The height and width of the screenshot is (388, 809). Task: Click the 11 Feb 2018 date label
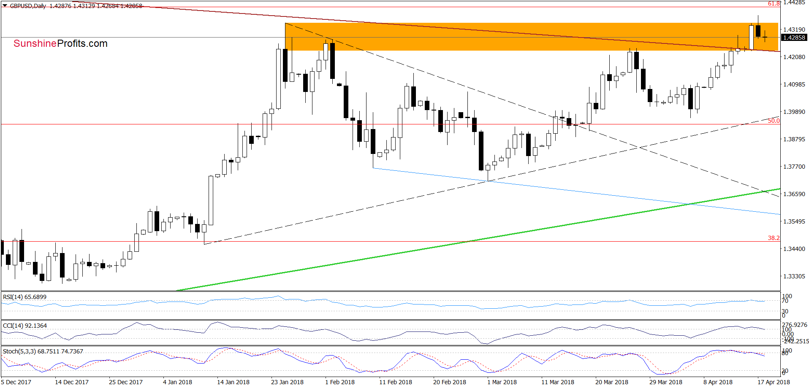(x=396, y=382)
